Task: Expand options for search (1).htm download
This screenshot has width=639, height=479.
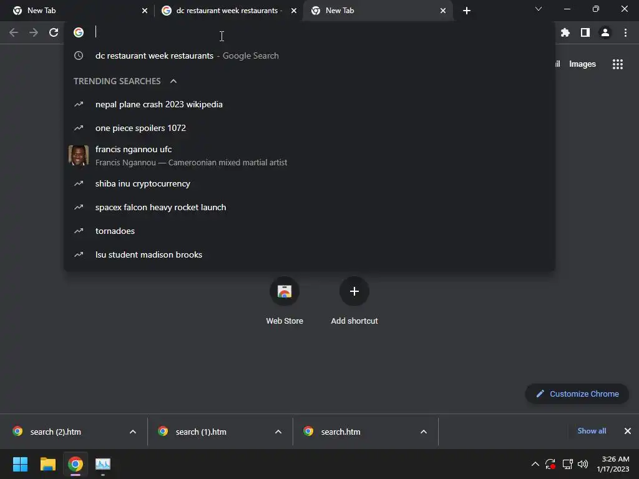Action: (x=278, y=432)
